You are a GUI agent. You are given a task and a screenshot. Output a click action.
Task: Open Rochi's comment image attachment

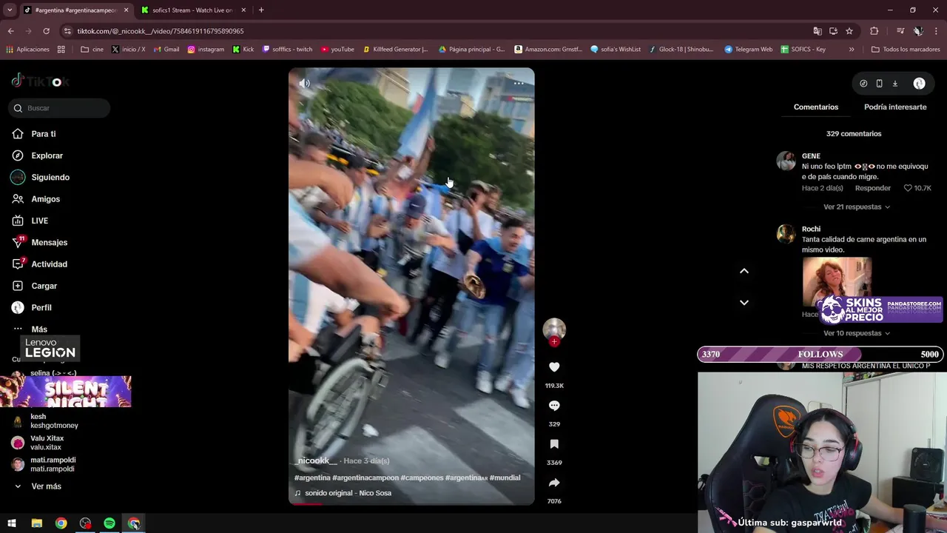(x=837, y=280)
